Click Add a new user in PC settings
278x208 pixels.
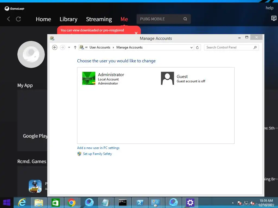(x=98, y=148)
